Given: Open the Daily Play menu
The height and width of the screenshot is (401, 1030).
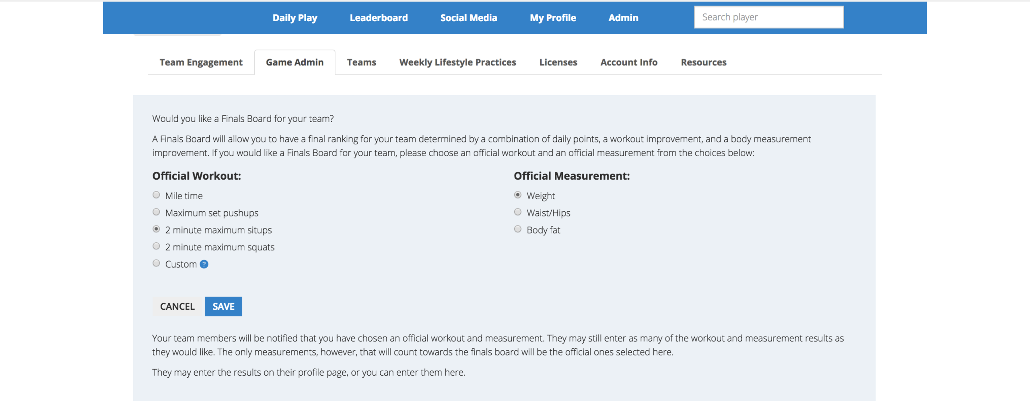Looking at the screenshot, I should (x=295, y=18).
